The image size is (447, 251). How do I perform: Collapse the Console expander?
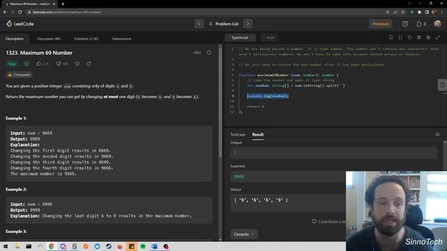point(244,234)
